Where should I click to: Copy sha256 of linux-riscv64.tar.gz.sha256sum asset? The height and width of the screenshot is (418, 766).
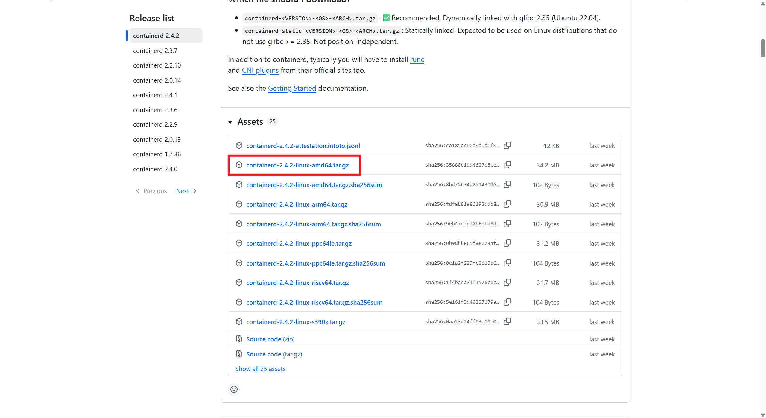(x=507, y=302)
